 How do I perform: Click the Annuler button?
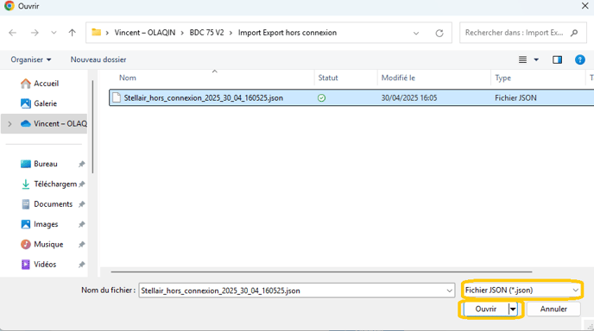[553, 309]
